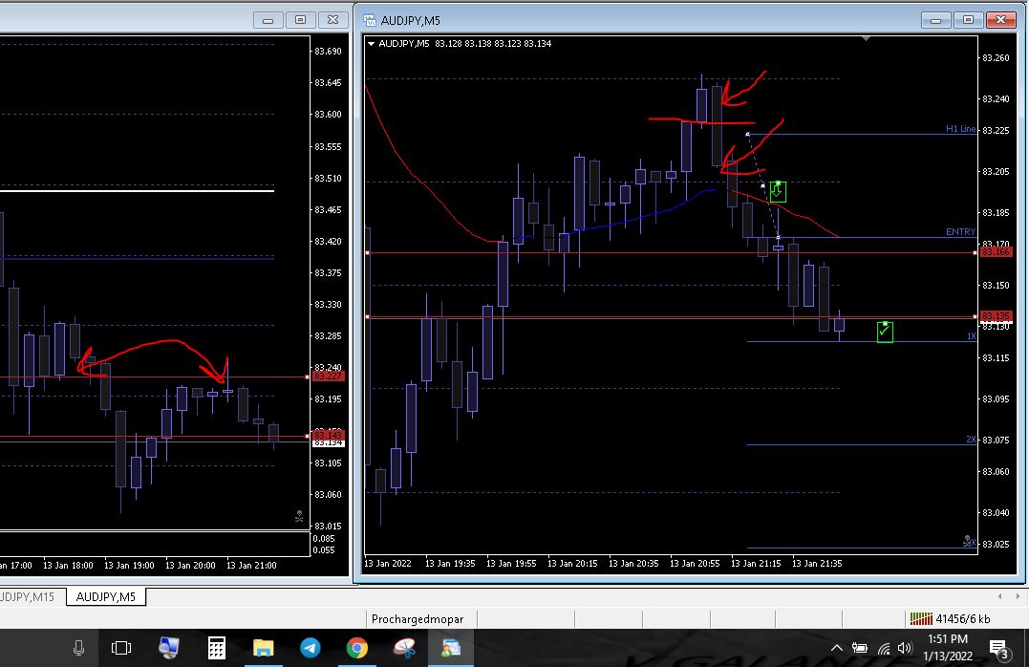The height and width of the screenshot is (667, 1029).
Task: Click the battery icon in system tray
Action: (x=860, y=648)
